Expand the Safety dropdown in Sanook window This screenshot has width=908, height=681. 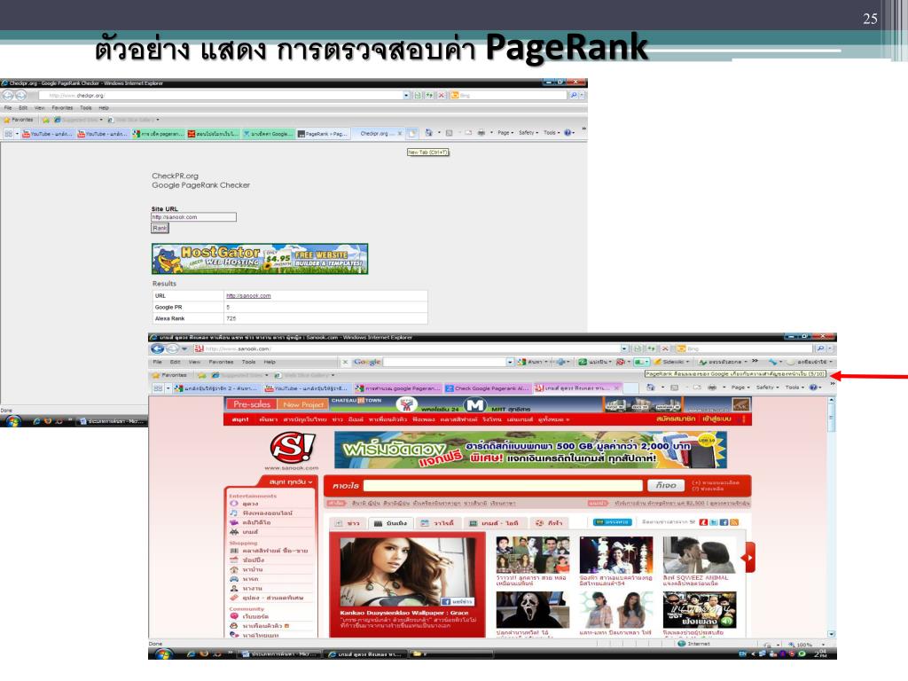point(766,387)
